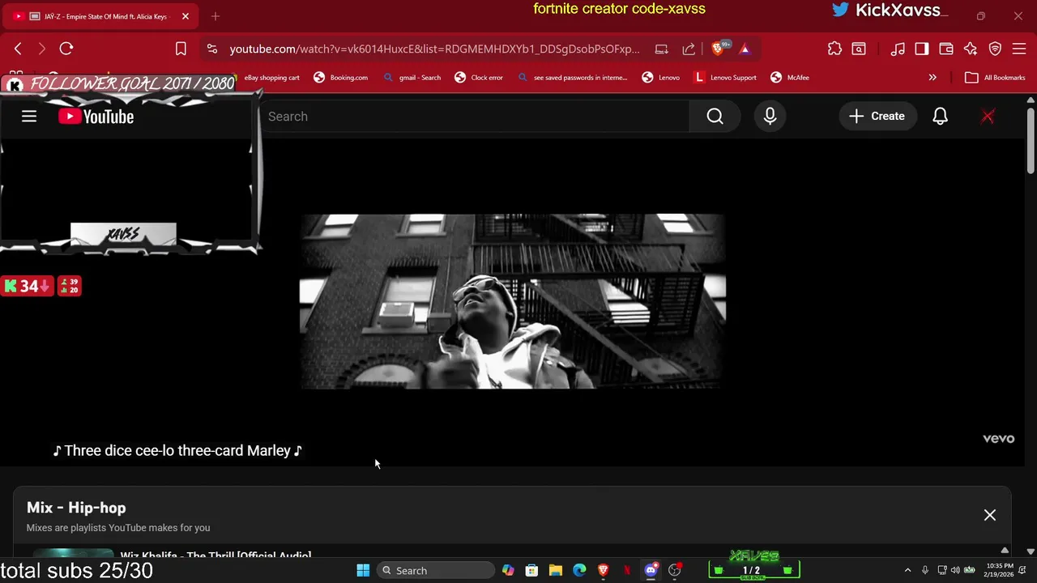Go to the YouTube home logo

click(96, 117)
